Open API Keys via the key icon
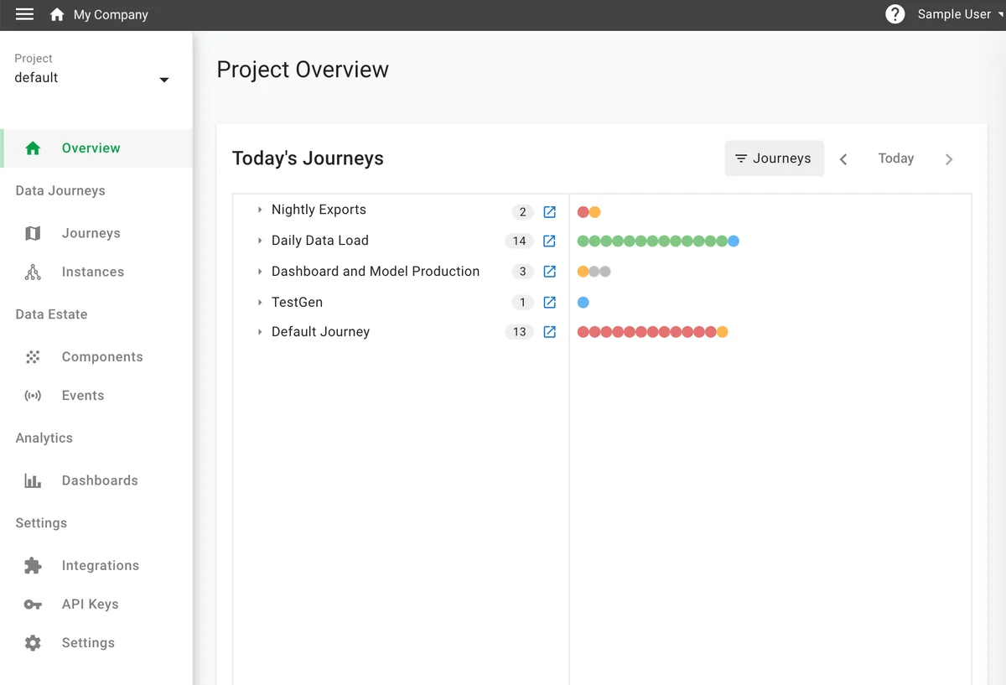The height and width of the screenshot is (685, 1006). coord(32,604)
